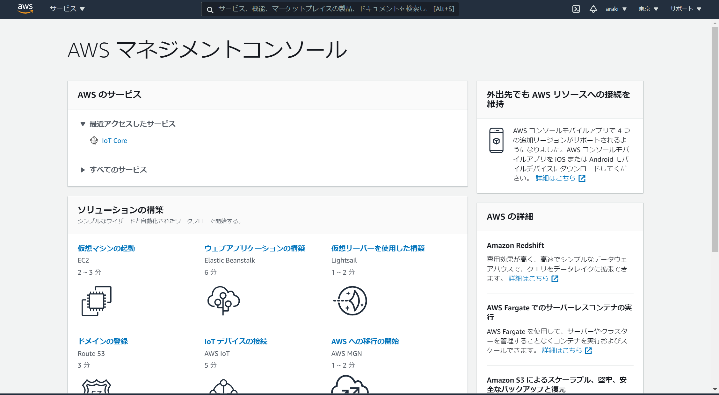Viewport: 719px width, 395px height.
Task: Click the services search input field
Action: coord(322,9)
